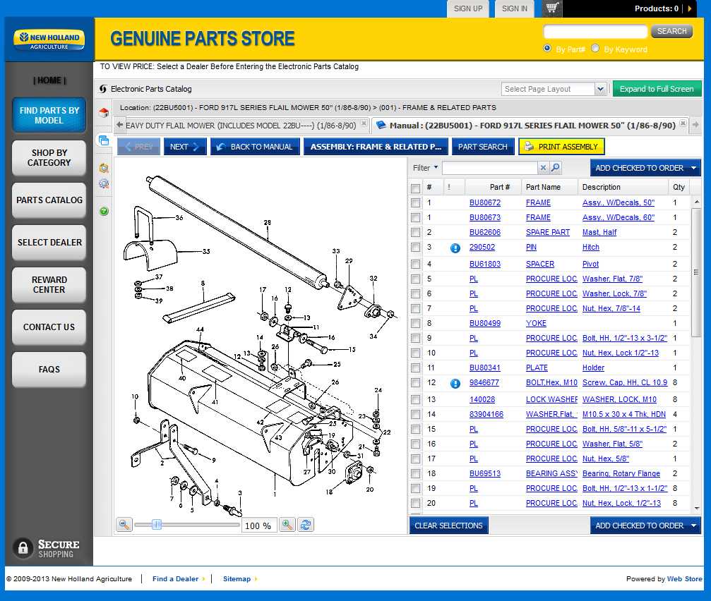Click the Print Assembly button

click(x=561, y=147)
